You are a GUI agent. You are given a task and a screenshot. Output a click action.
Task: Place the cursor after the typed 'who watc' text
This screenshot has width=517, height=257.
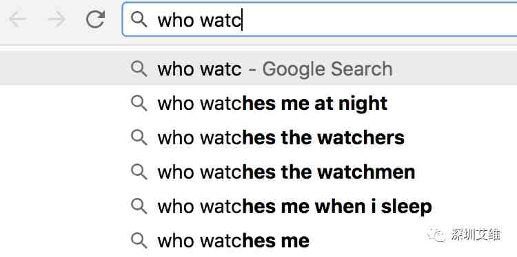pos(243,20)
